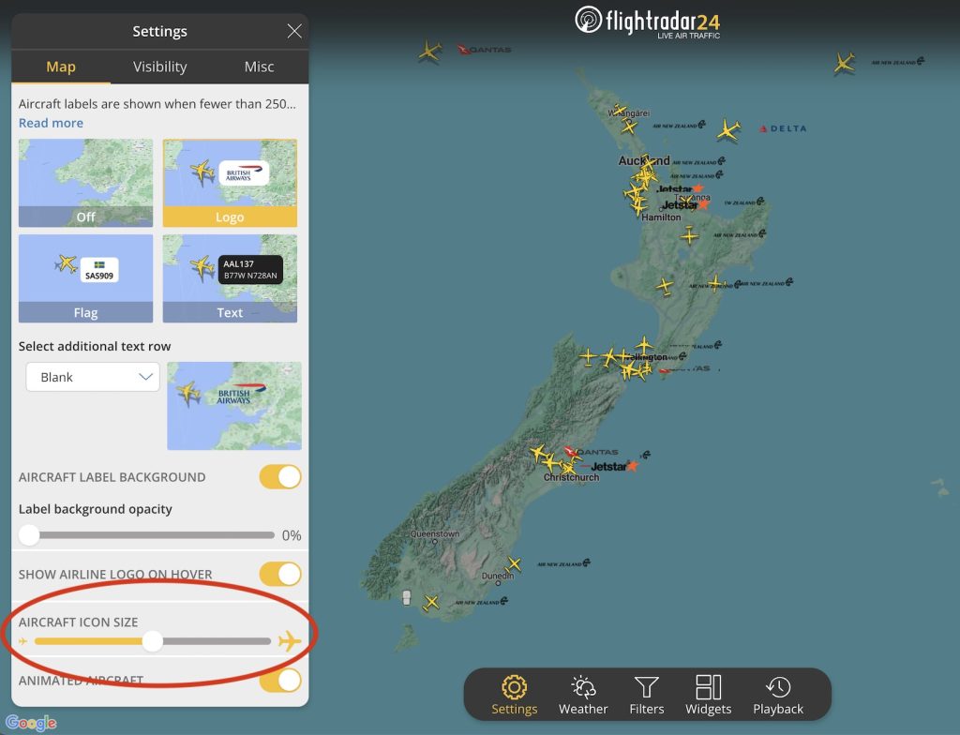
Task: Toggle Aircraft Label Background switch
Action: [280, 477]
